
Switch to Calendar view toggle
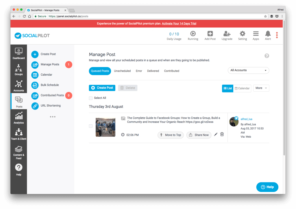(242, 88)
